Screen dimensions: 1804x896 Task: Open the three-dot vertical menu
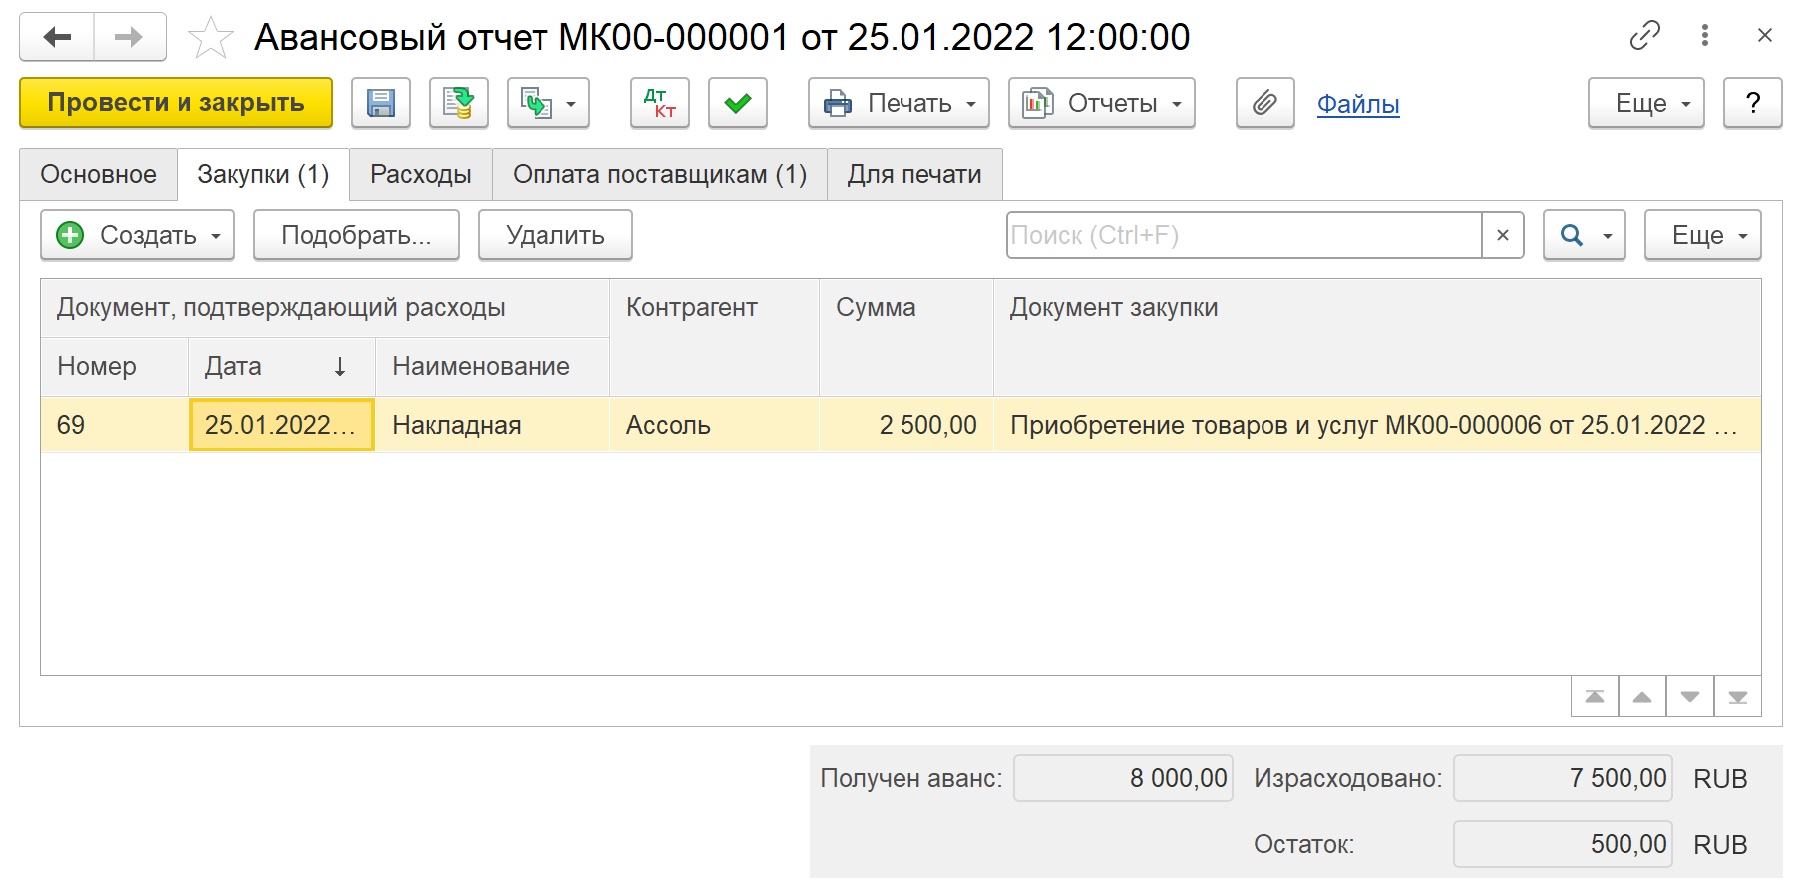click(x=1705, y=36)
